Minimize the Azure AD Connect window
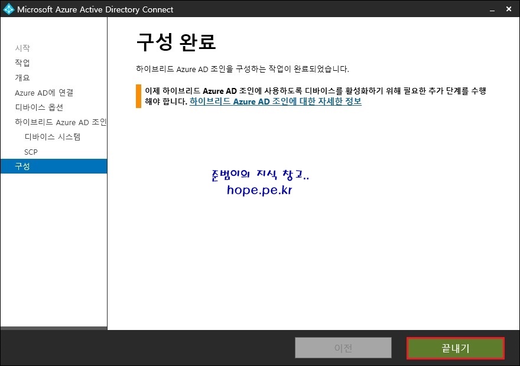The height and width of the screenshot is (366, 520). click(492, 9)
